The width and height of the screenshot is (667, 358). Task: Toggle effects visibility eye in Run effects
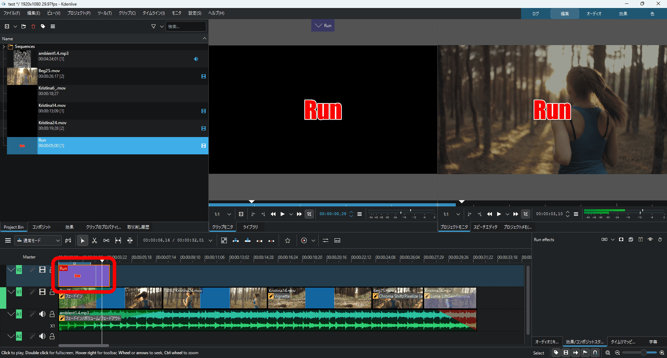click(x=650, y=240)
